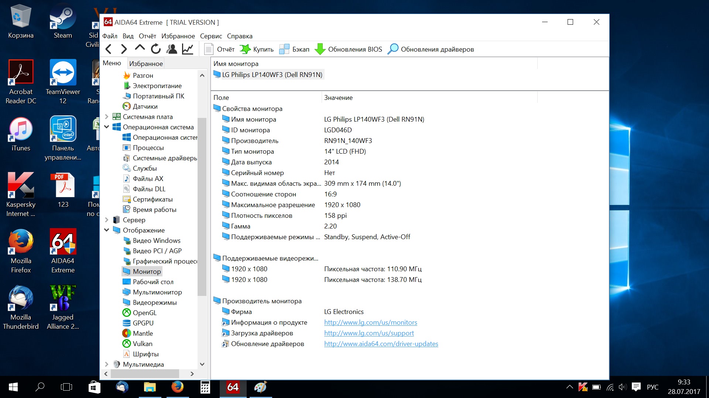Click the tree panel scroll down arrow
This screenshot has height=398, width=709.
point(202,364)
